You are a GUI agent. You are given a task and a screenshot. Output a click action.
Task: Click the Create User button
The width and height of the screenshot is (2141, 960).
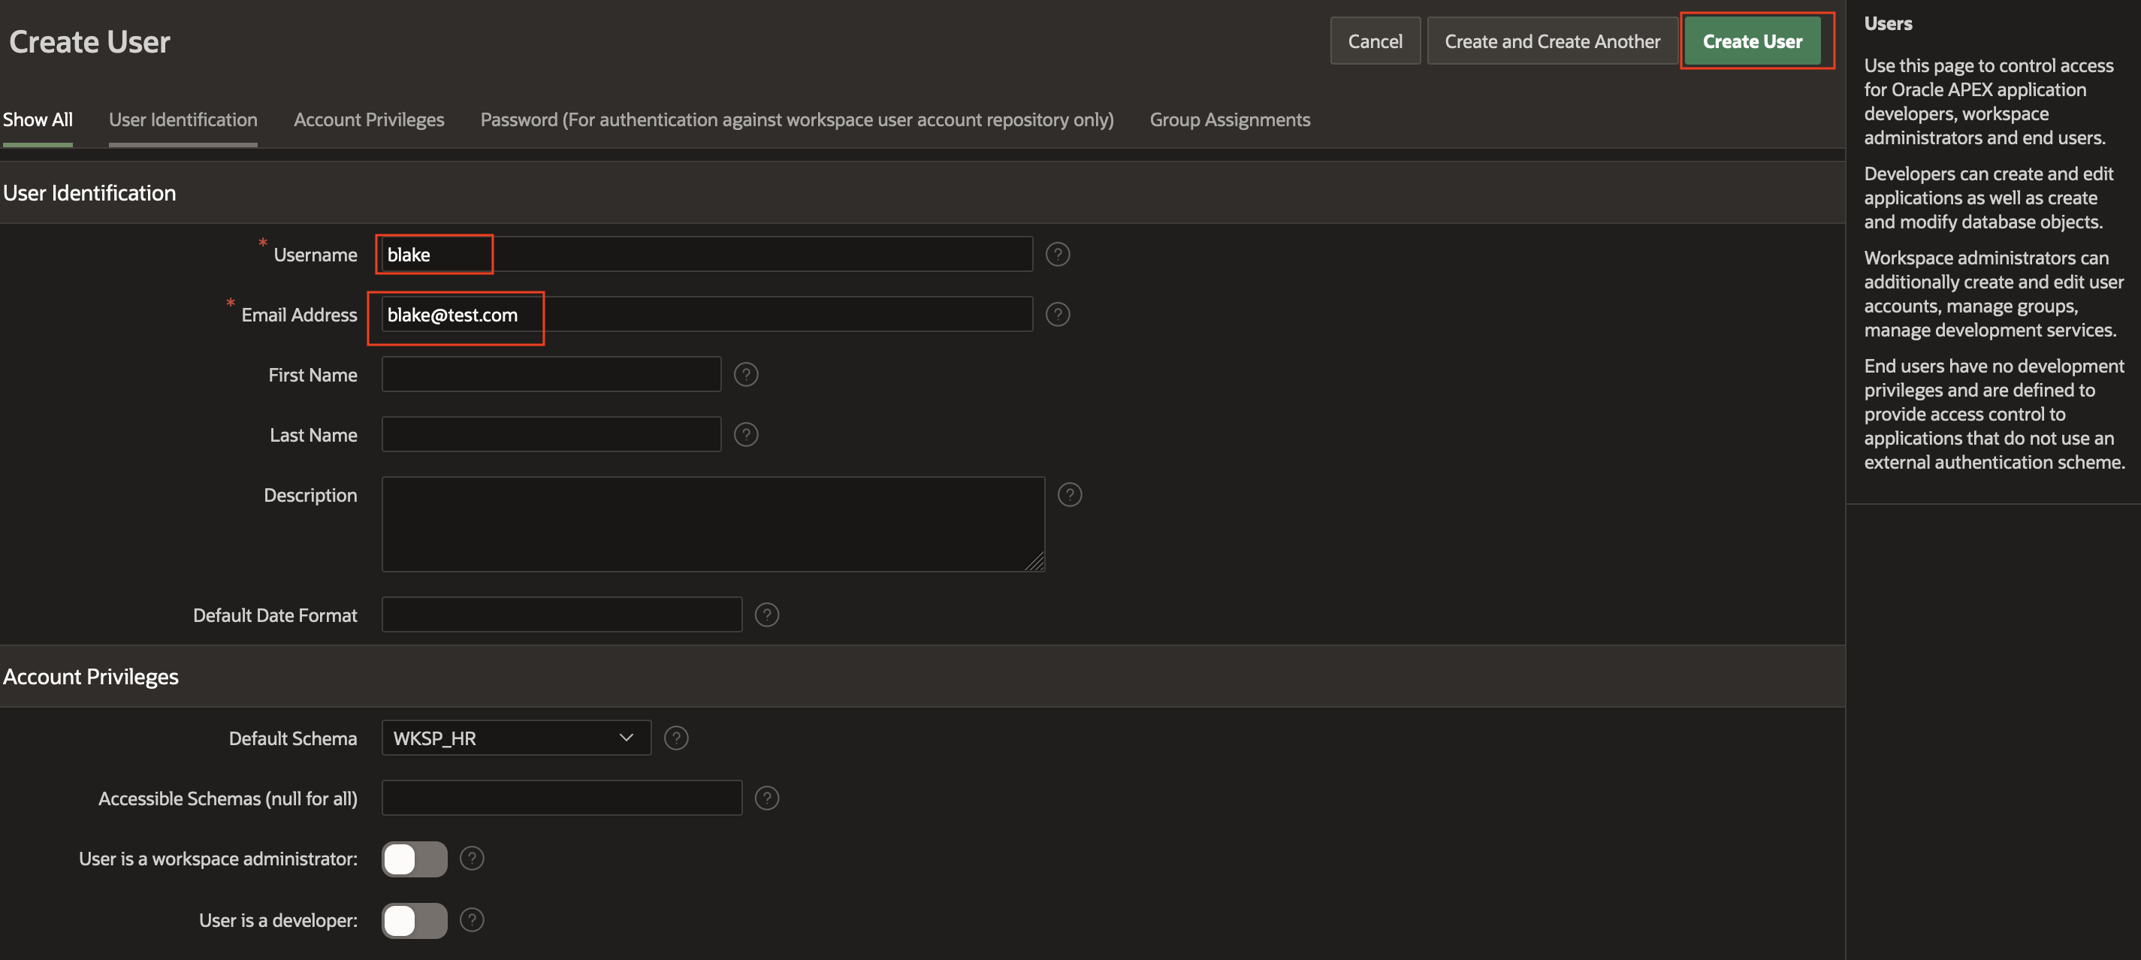pos(1756,40)
